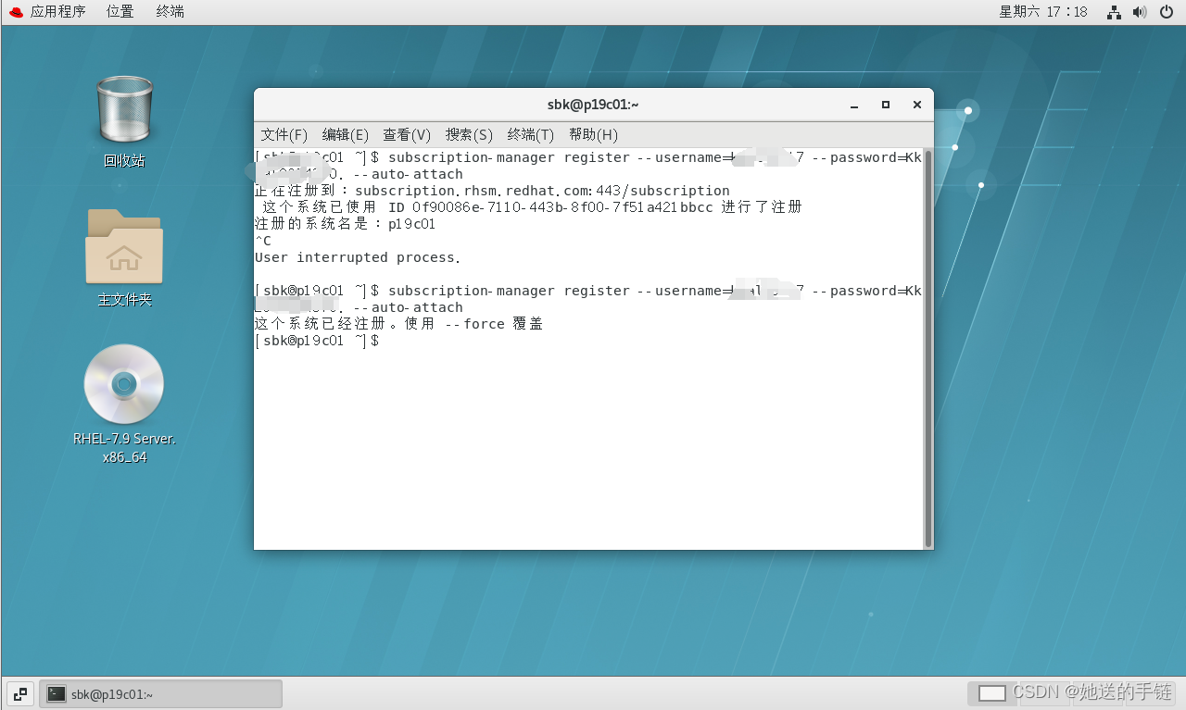Open the 编辑(E) menu

point(345,135)
